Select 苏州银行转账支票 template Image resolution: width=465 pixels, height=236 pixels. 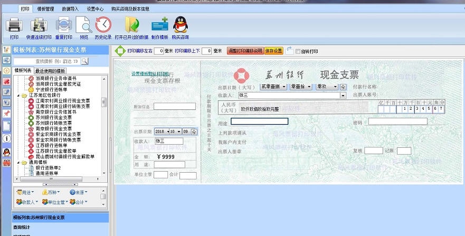point(54,122)
